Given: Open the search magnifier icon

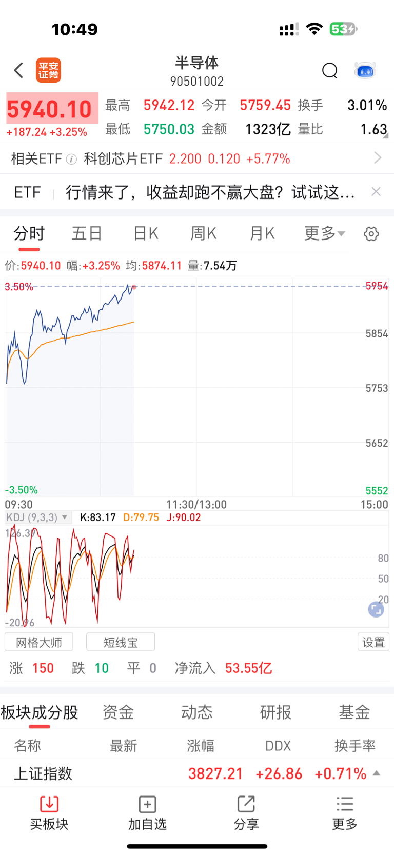Looking at the screenshot, I should [x=329, y=70].
